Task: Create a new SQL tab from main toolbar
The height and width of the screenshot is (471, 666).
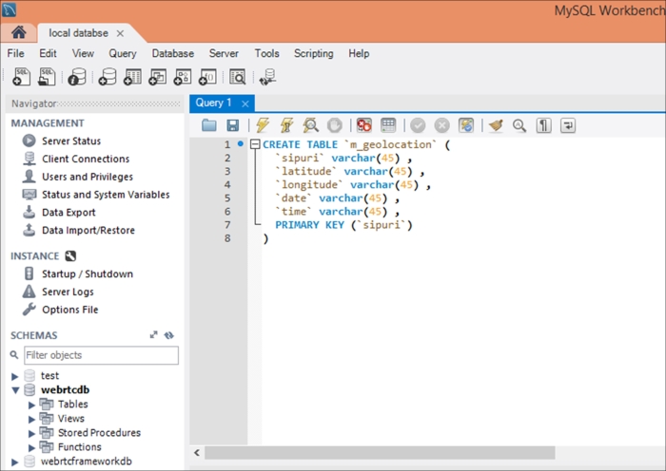Action: [x=21, y=77]
